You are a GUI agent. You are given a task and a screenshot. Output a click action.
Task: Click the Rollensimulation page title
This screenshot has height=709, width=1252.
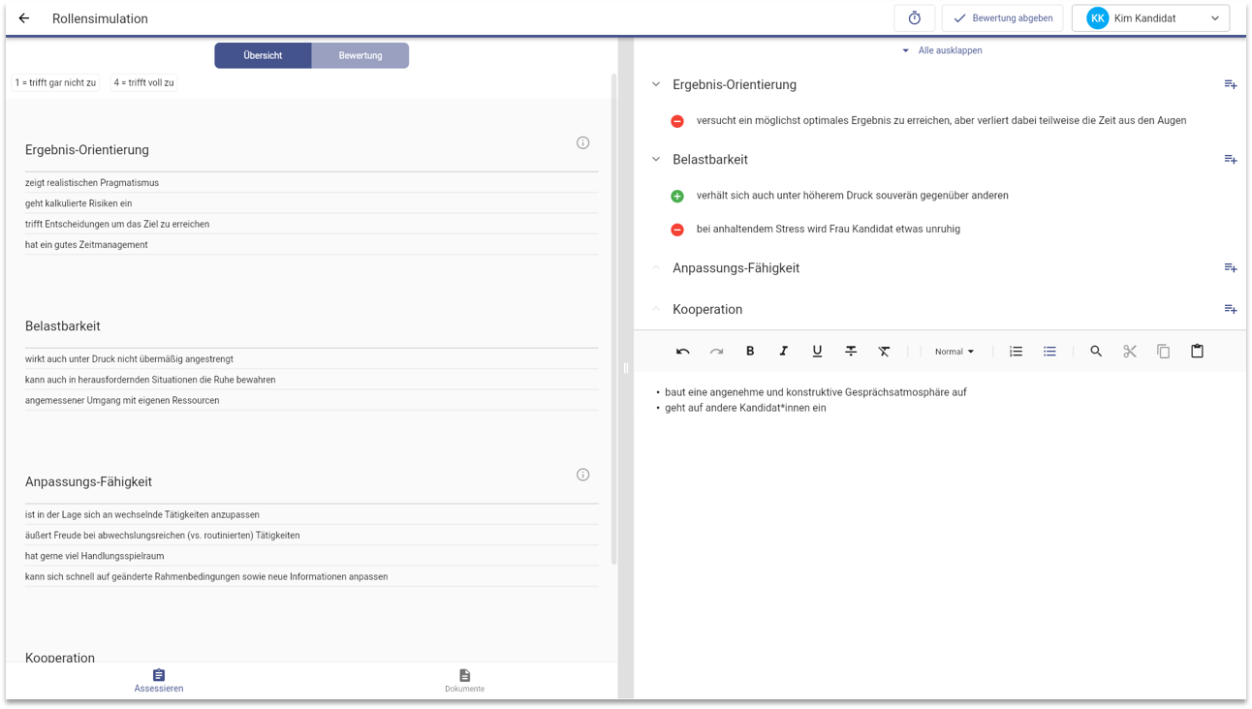click(x=100, y=18)
